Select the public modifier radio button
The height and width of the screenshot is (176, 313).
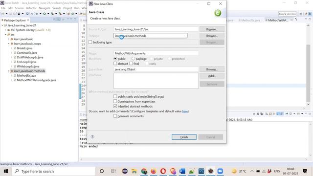(x=115, y=59)
